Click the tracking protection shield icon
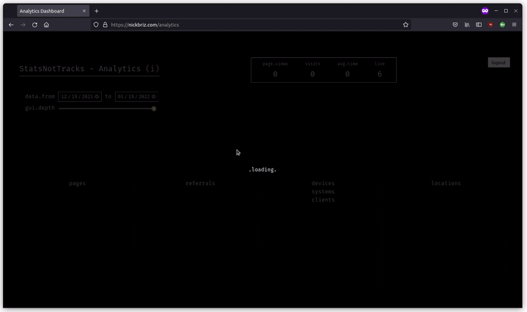Screen dimensions: 527x312 (x=96, y=25)
